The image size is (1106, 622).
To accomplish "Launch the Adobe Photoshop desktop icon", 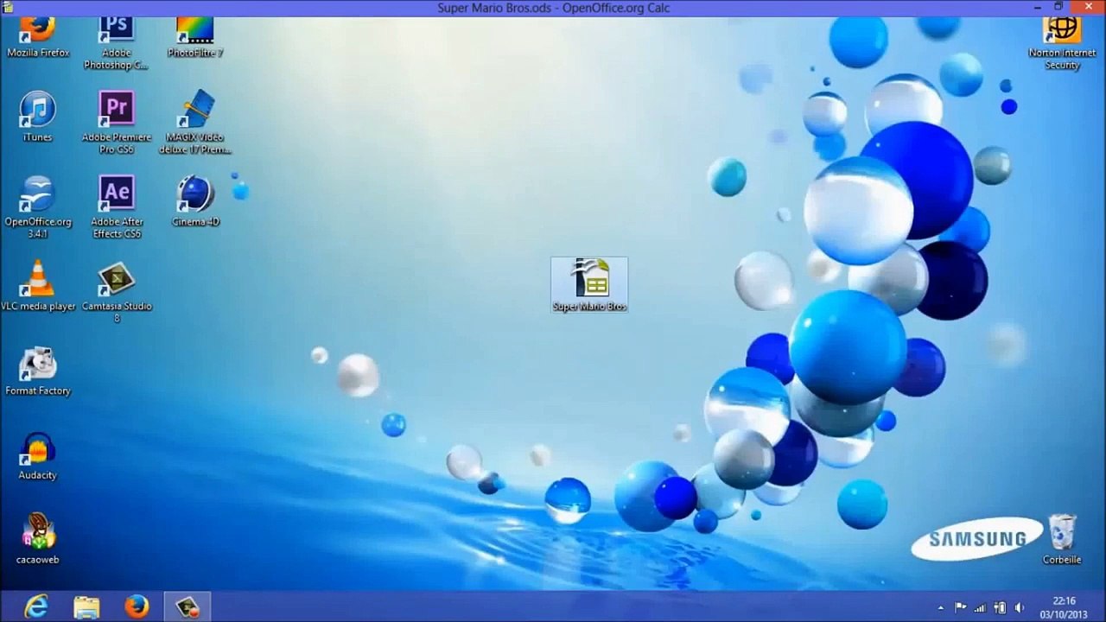I will [x=117, y=43].
